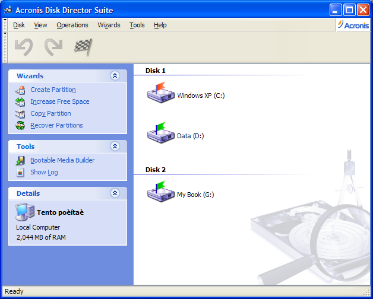This screenshot has height=299, width=373.
Task: Click the menu bar drag handle grip
Action: coord(5,25)
